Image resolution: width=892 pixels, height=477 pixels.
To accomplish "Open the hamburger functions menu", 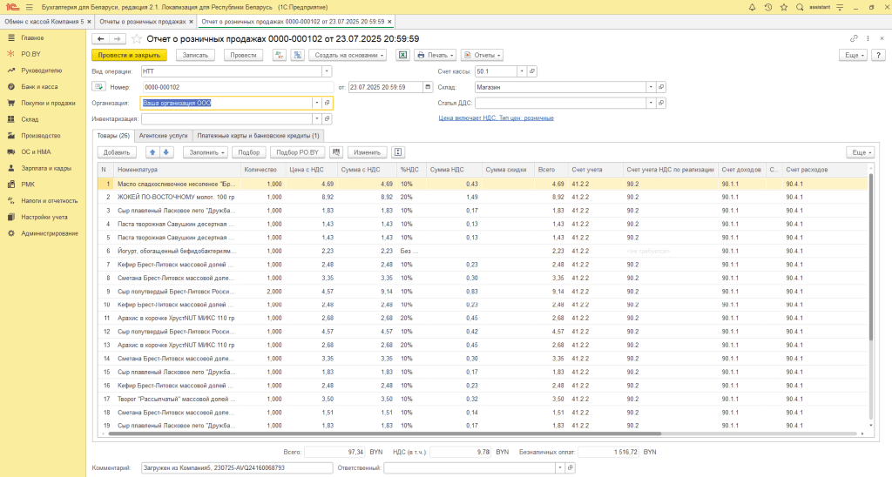I will pos(29,7).
